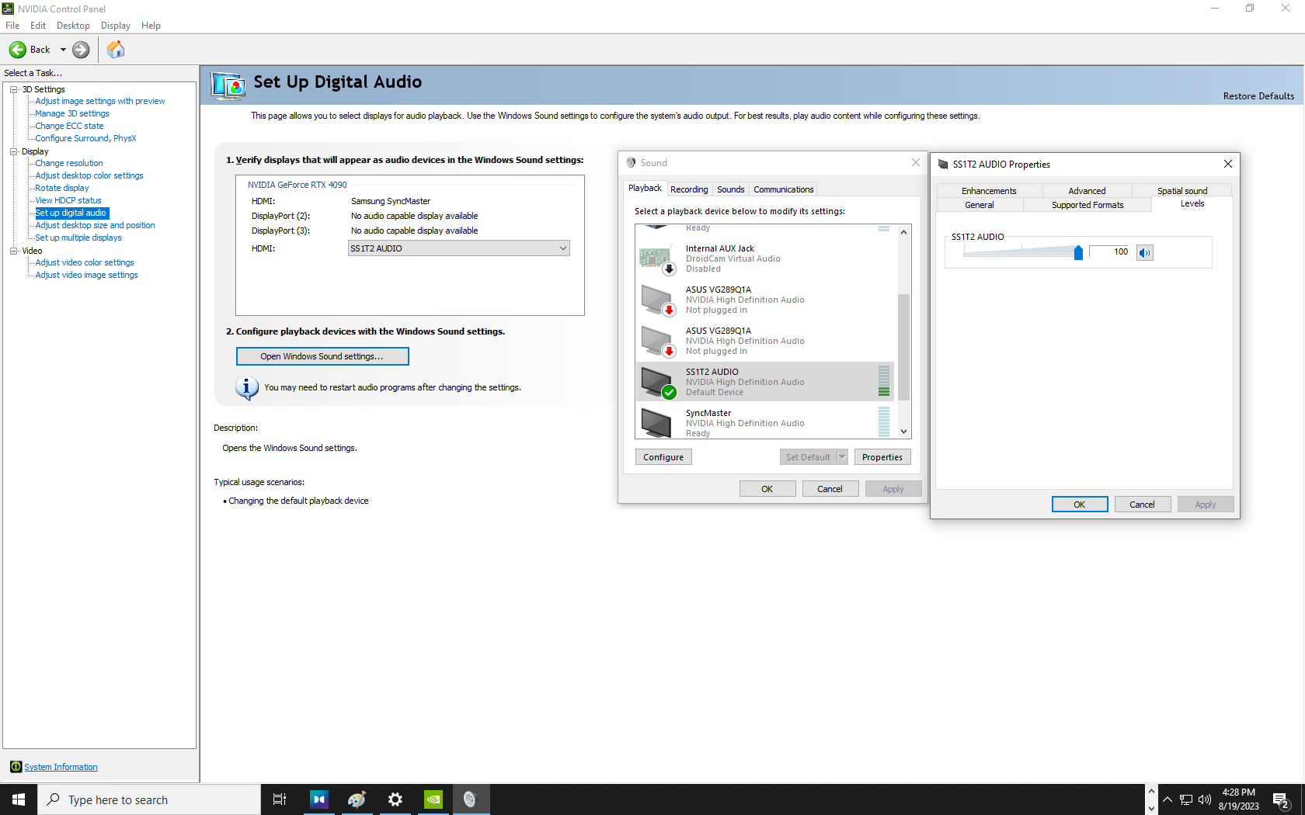Close the Sound dialog
The height and width of the screenshot is (815, 1305).
916,162
